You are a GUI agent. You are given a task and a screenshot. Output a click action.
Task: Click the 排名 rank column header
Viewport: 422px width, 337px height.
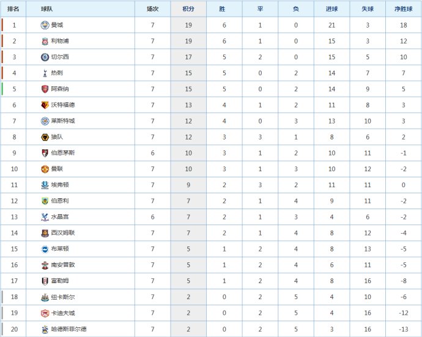[x=13, y=9]
